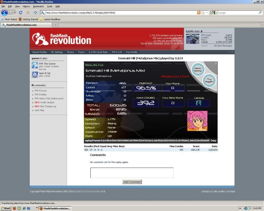Click the New Song round button

pos(198,69)
